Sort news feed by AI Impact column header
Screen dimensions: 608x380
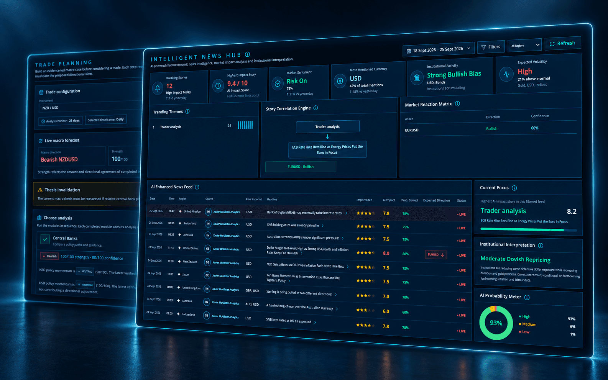389,200
